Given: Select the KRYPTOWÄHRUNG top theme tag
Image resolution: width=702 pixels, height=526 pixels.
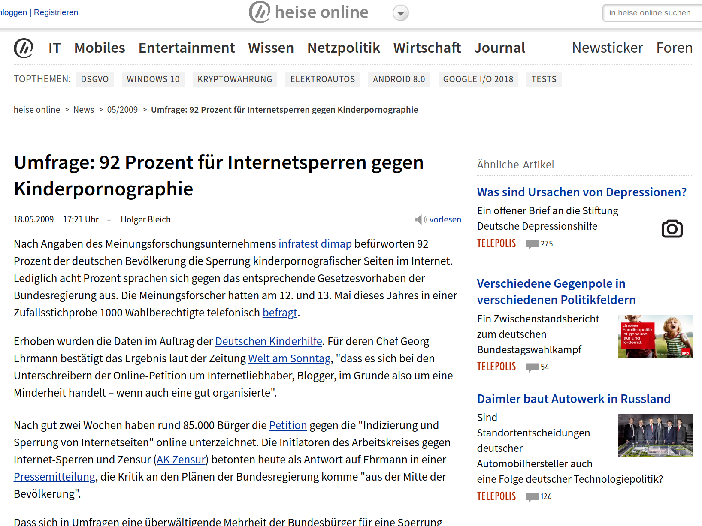Looking at the screenshot, I should (235, 79).
